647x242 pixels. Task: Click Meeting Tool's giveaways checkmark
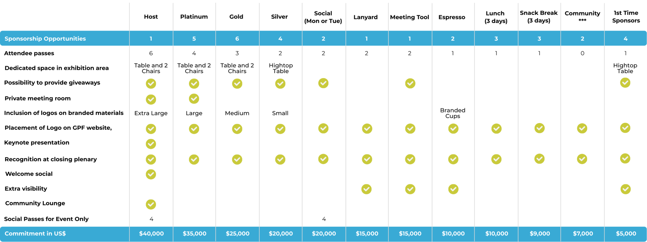pos(410,83)
